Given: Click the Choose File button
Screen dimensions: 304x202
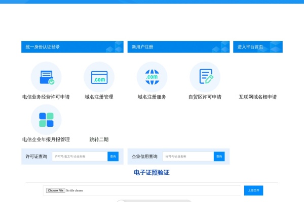Looking at the screenshot, I should tap(55, 190).
